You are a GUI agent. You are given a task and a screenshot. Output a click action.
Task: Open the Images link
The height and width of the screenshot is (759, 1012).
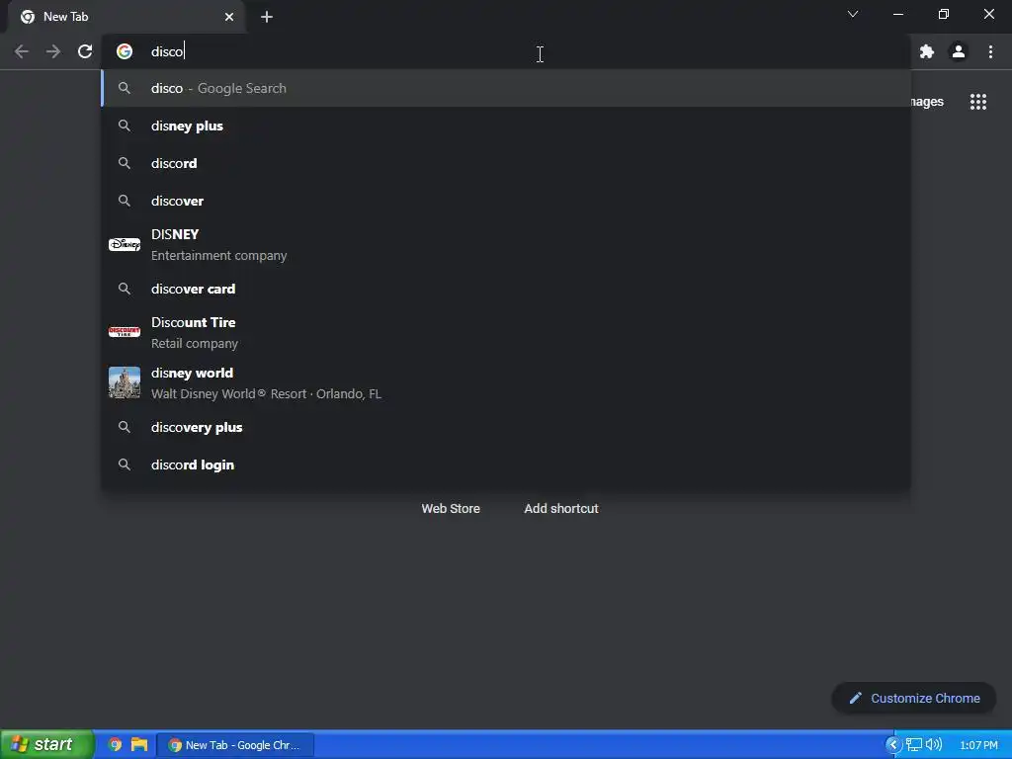pos(927,102)
